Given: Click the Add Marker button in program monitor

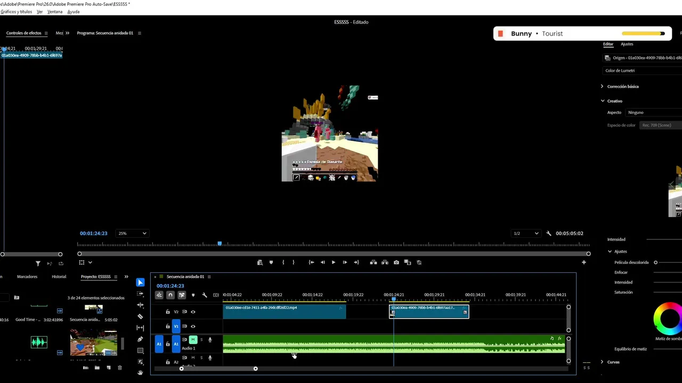Looking at the screenshot, I should coord(271,262).
